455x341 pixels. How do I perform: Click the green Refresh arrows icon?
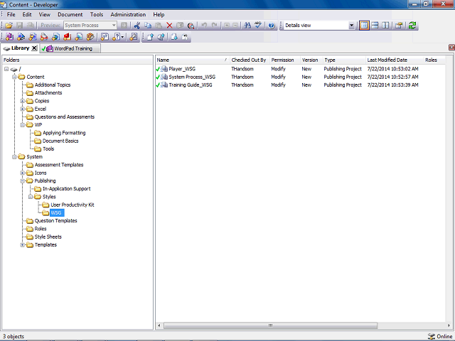click(x=412, y=26)
